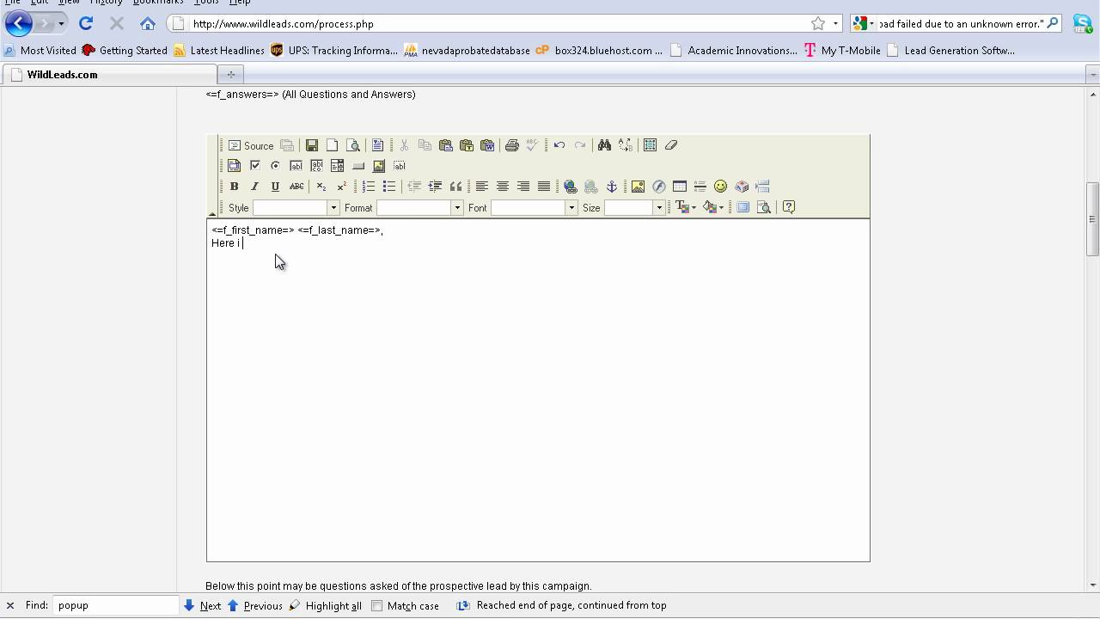Click Previous in find bar
This screenshot has width=1100, height=619.
point(255,605)
